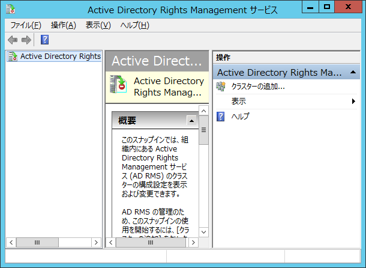Click the クラスターの追加 cluster icon
The height and width of the screenshot is (268, 366).
tap(221, 87)
